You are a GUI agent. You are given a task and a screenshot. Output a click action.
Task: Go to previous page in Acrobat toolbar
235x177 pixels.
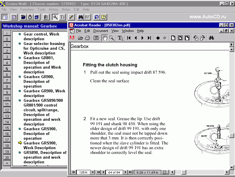tap(136, 38)
